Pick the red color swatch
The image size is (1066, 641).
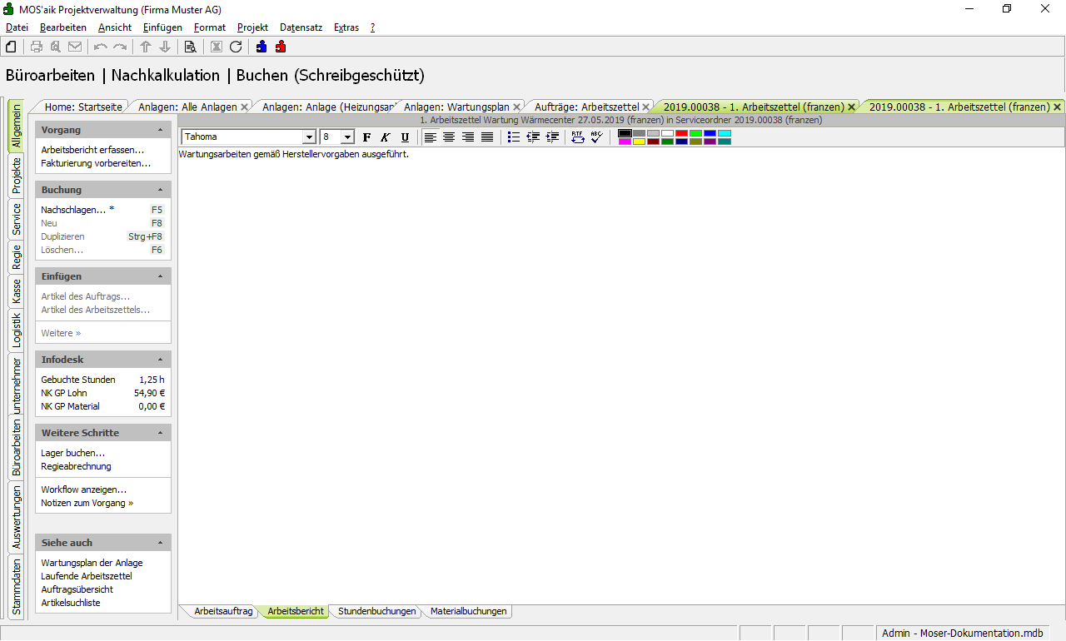(681, 133)
